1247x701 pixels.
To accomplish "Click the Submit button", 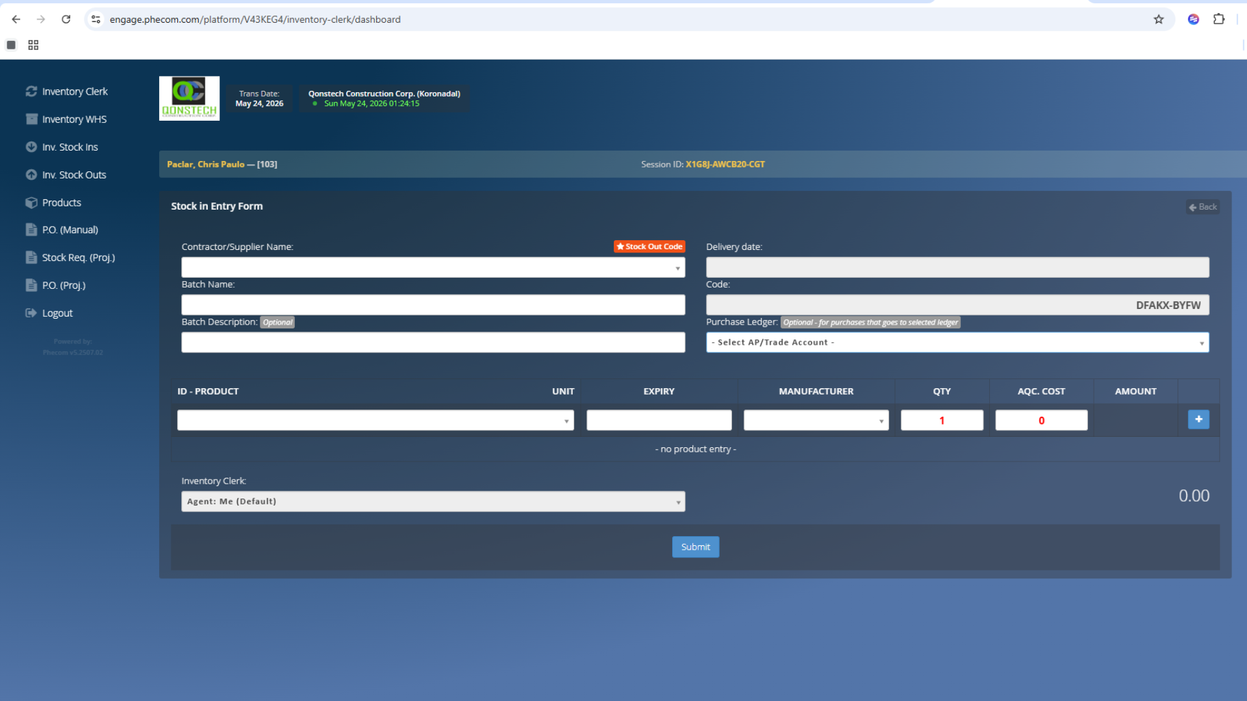I will 695,547.
